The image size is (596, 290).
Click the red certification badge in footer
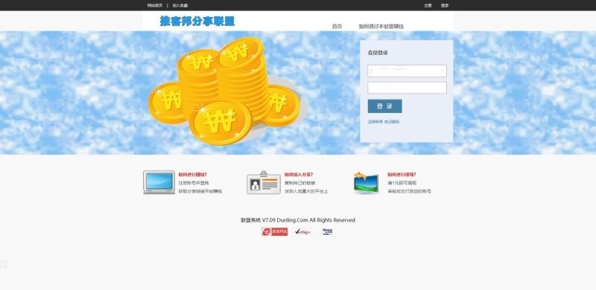pos(274,231)
